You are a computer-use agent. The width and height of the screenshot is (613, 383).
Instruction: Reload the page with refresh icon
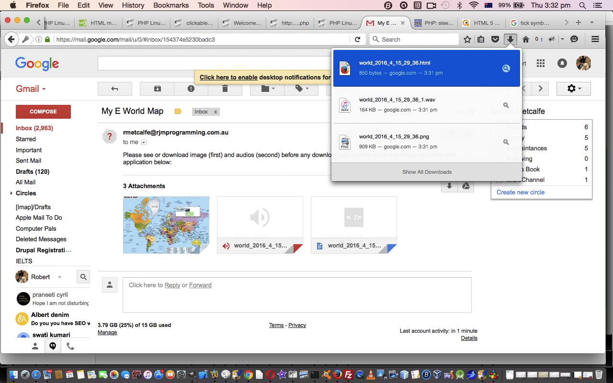coord(357,39)
